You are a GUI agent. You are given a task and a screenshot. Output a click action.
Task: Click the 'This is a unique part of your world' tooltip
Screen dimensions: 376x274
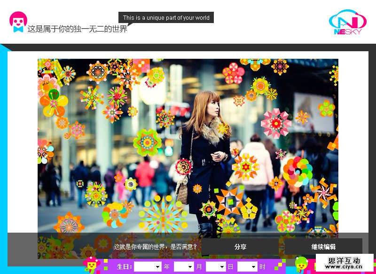tap(166, 18)
